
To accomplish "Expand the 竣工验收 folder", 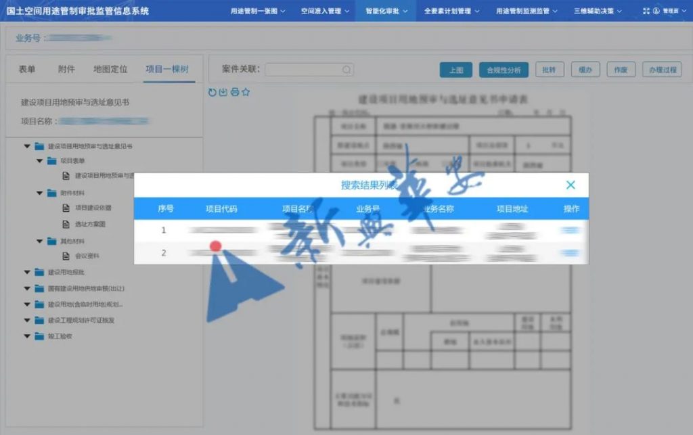I will point(27,336).
